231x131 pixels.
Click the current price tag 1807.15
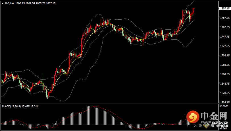pyautogui.click(x=224, y=9)
